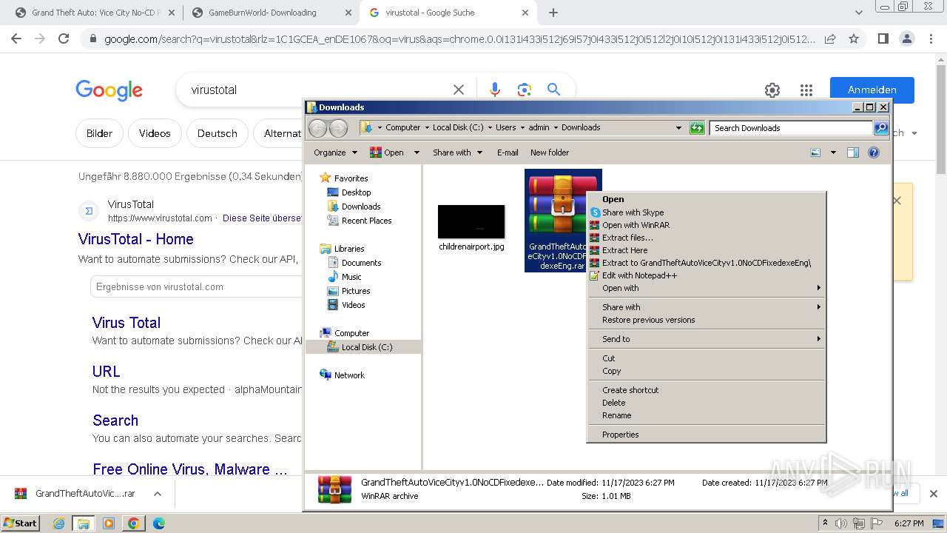947x533 pixels.
Task: Open change view options dropdown arrow
Action: [833, 152]
